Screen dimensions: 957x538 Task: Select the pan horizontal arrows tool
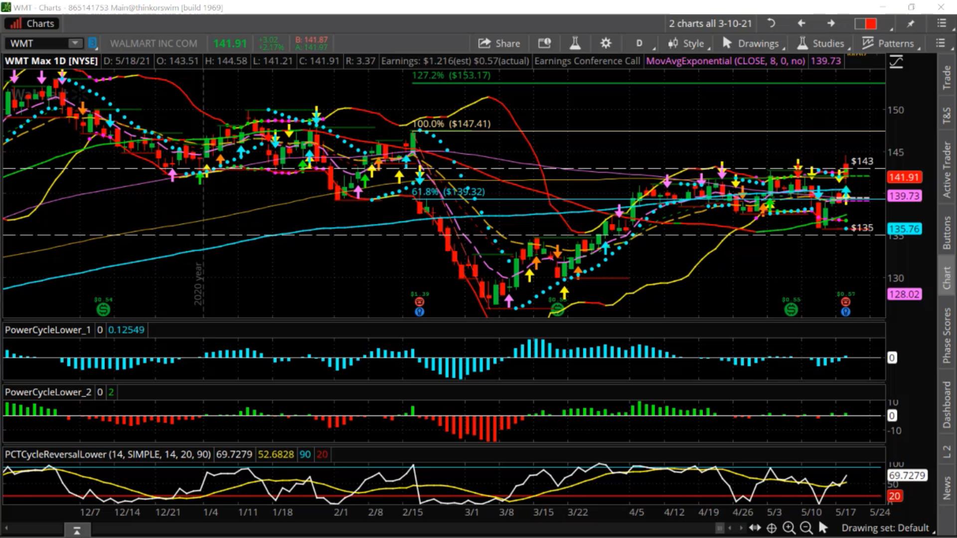(x=755, y=528)
